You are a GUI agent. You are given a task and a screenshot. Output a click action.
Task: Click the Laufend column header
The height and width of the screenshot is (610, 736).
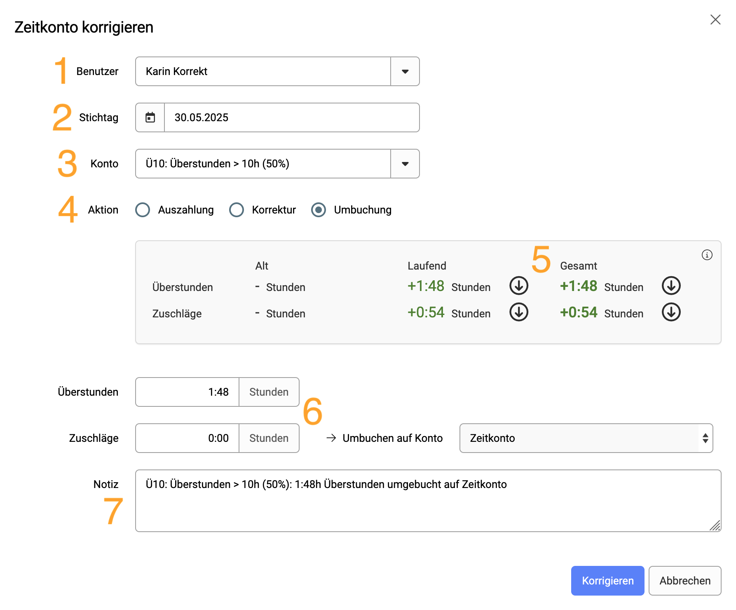(x=427, y=266)
